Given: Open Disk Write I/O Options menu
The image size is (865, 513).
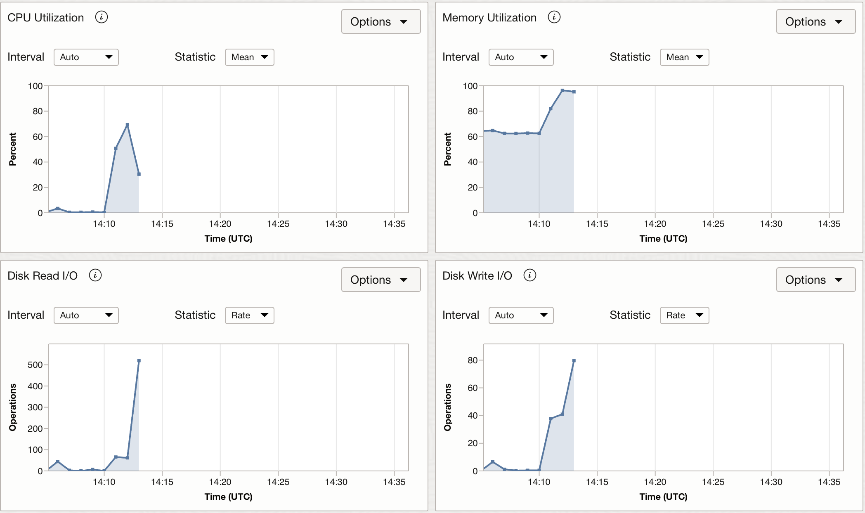Looking at the screenshot, I should pyautogui.click(x=815, y=280).
